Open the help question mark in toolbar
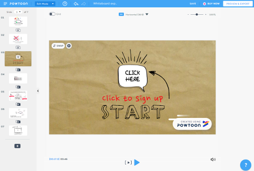The height and width of the screenshot is (171, 254). coord(65,4)
